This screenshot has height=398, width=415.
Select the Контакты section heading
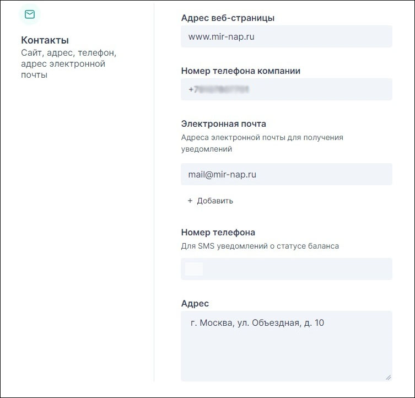[45, 40]
